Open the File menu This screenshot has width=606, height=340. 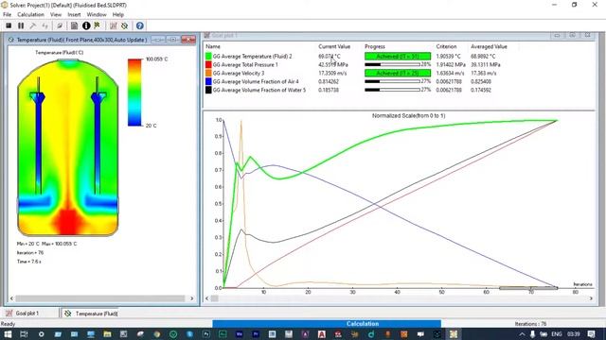[7, 15]
